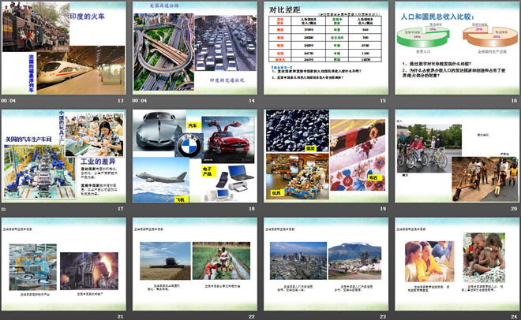Select slide 17 about 工业的差异

pyautogui.click(x=64, y=156)
